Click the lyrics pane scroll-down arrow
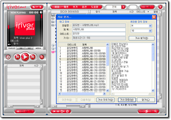The image size is (171, 120). coord(153,90)
